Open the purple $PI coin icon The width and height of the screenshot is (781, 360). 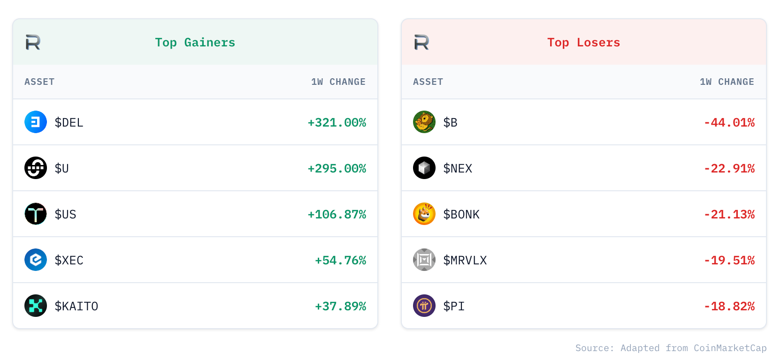424,306
